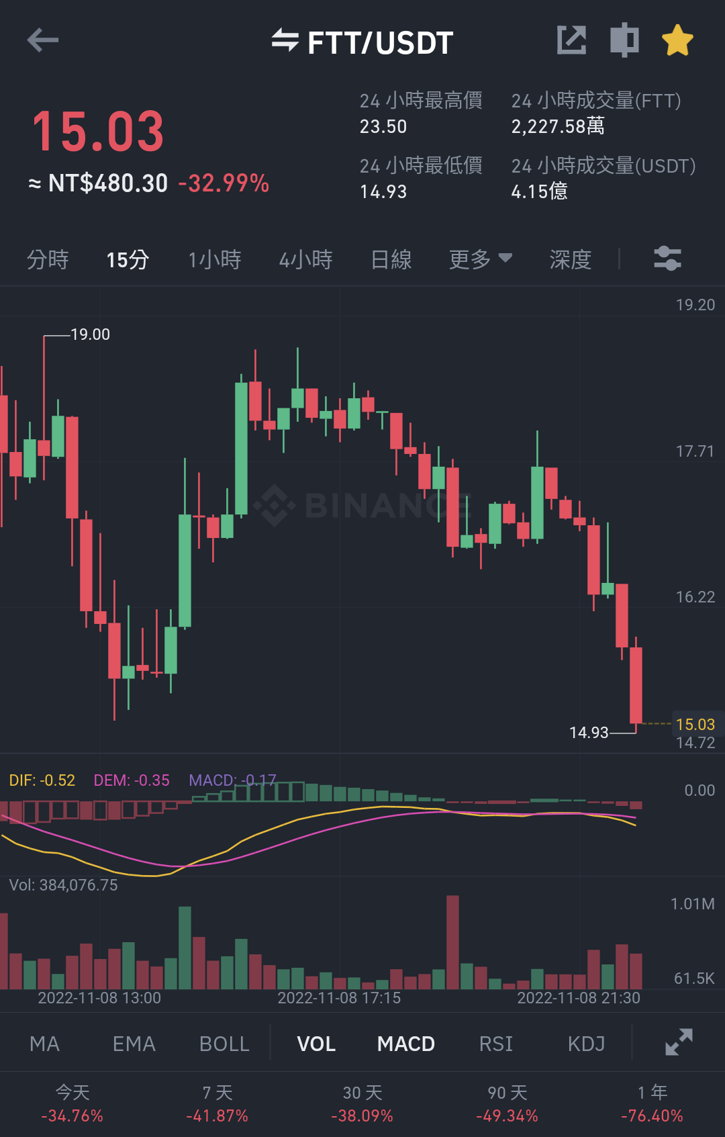Select the 1小時 interval tab
725x1137 pixels.
pos(215,259)
